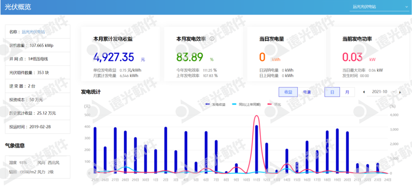Viewport: 412px width, 190px height.
Task: Toggle 环比 legend series
Action: pos(274,105)
